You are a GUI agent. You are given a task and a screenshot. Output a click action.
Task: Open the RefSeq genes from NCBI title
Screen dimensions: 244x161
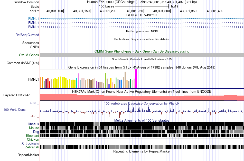click(142, 31)
